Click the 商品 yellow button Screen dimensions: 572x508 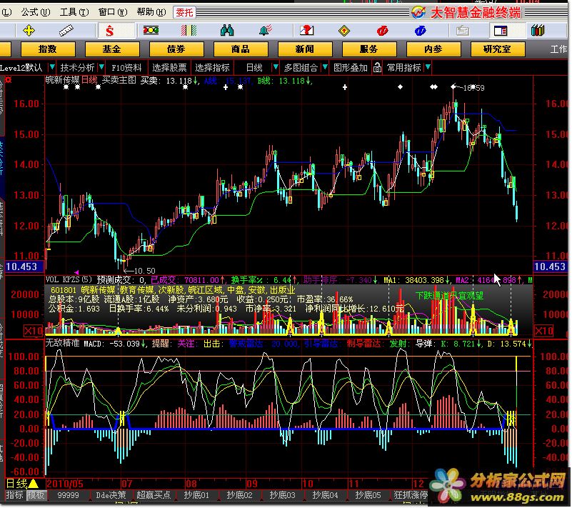(x=241, y=49)
